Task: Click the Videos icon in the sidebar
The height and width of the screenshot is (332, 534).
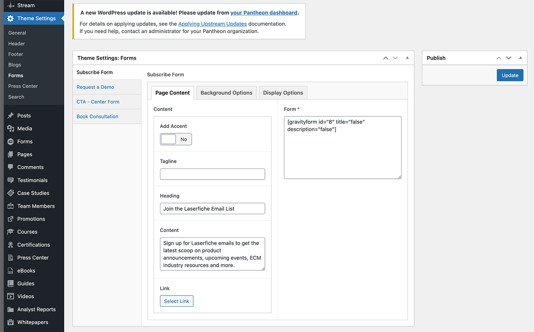Action: click(10, 296)
